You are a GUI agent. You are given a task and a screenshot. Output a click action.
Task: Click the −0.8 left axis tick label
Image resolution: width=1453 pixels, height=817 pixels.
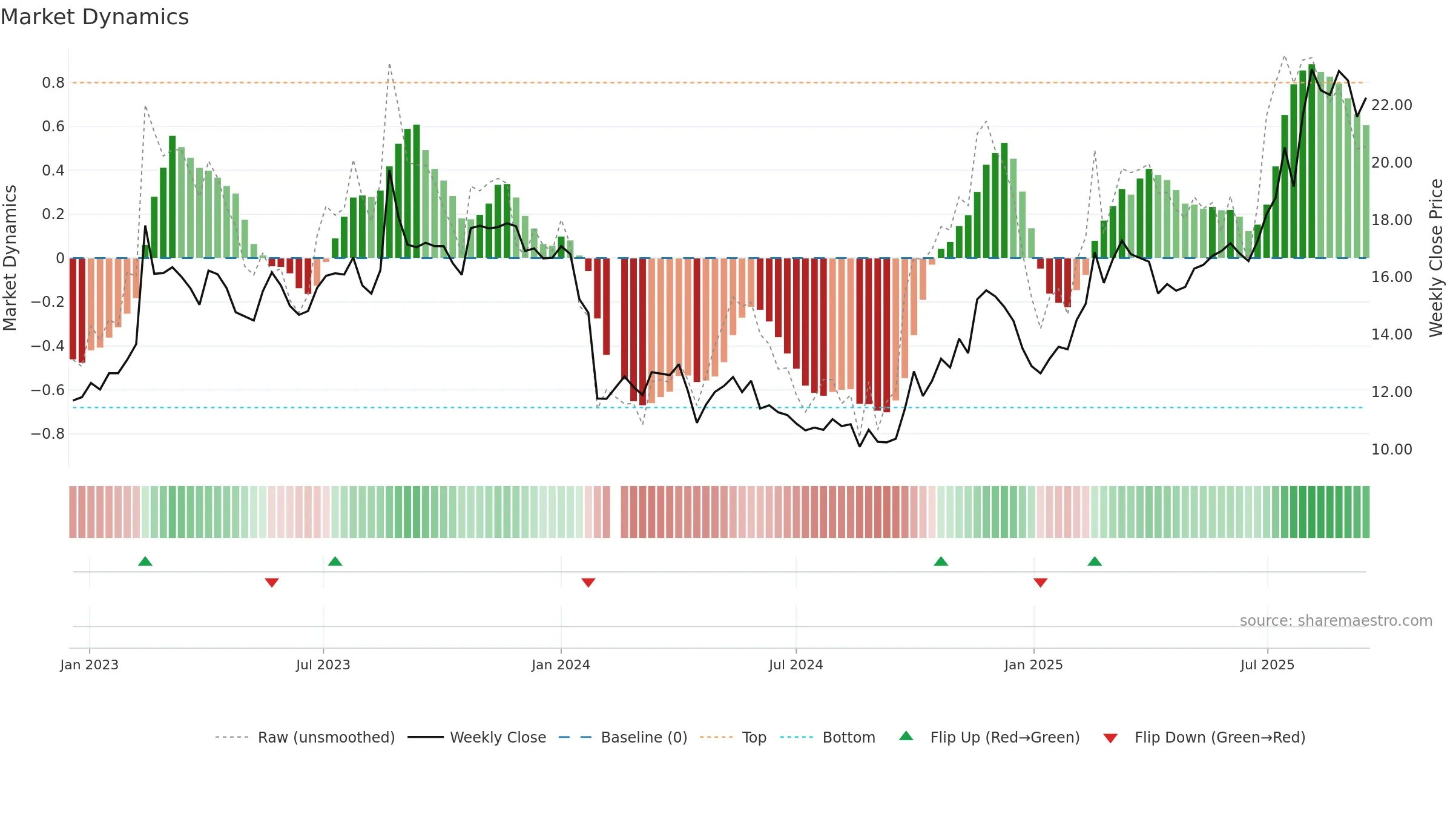click(x=48, y=434)
